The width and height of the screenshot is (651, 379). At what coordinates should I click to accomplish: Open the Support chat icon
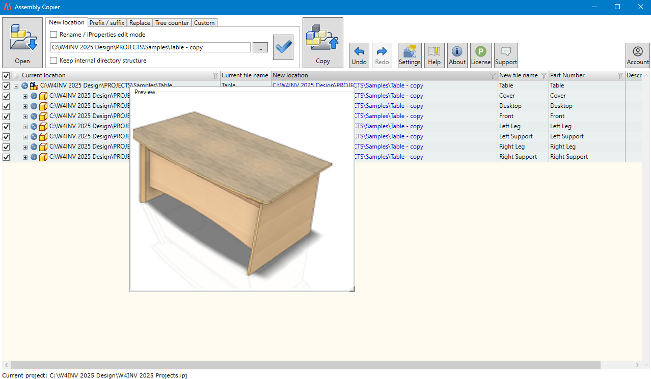(x=506, y=55)
